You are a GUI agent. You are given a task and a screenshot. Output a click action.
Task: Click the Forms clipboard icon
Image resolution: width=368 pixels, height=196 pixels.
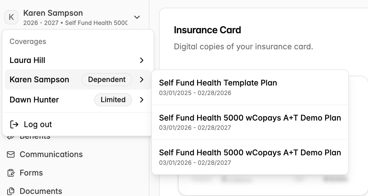[x=11, y=173]
